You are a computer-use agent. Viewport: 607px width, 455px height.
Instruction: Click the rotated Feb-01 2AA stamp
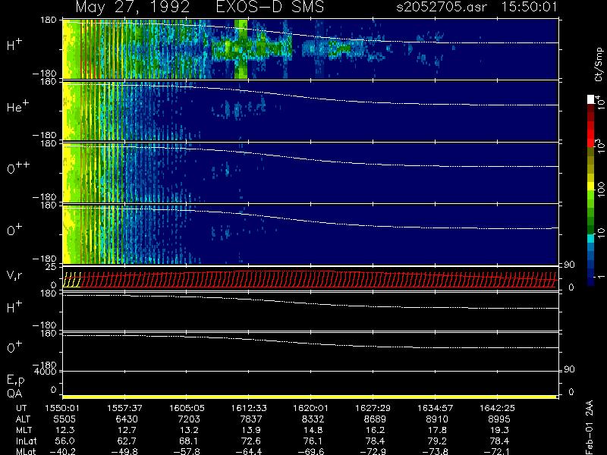(590, 428)
